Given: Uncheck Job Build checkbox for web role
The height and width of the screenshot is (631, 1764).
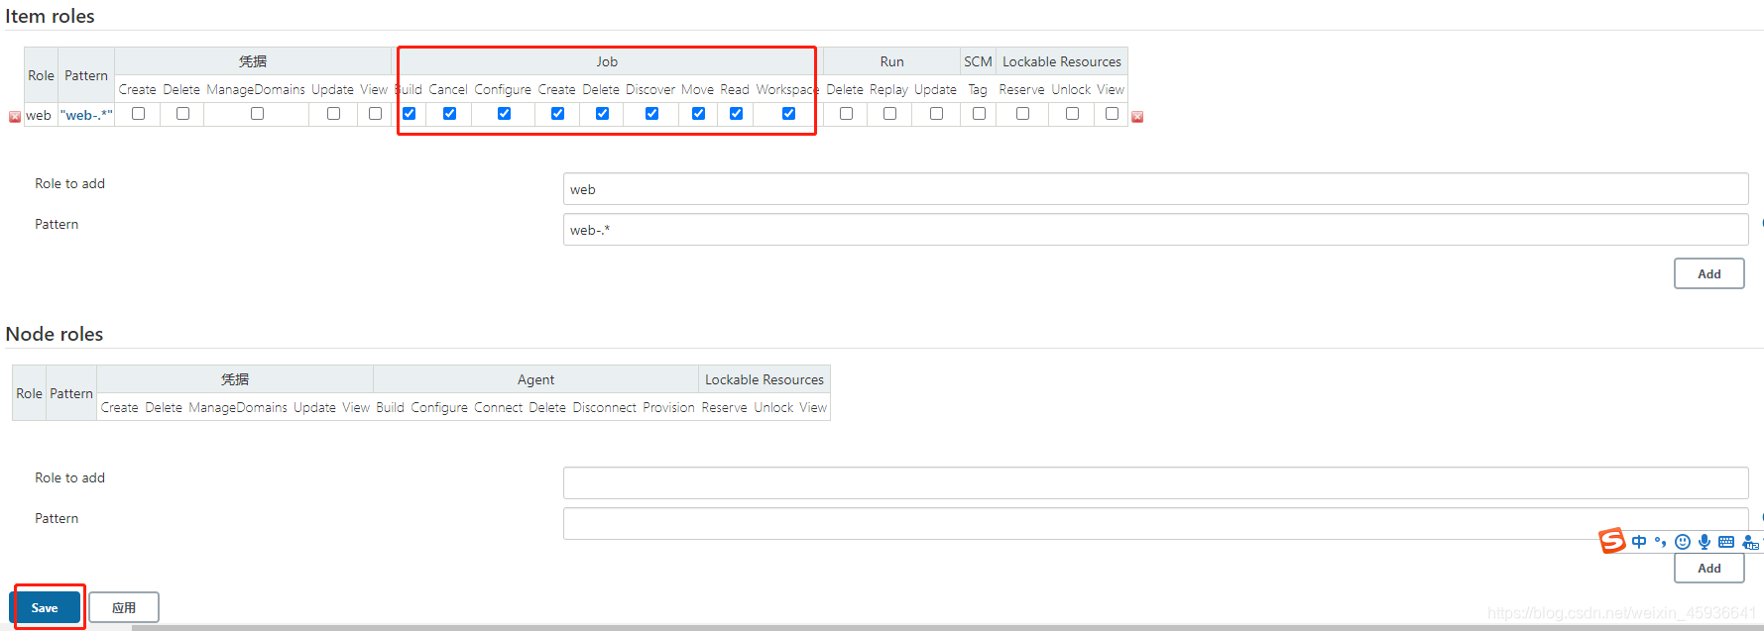Looking at the screenshot, I should (410, 114).
